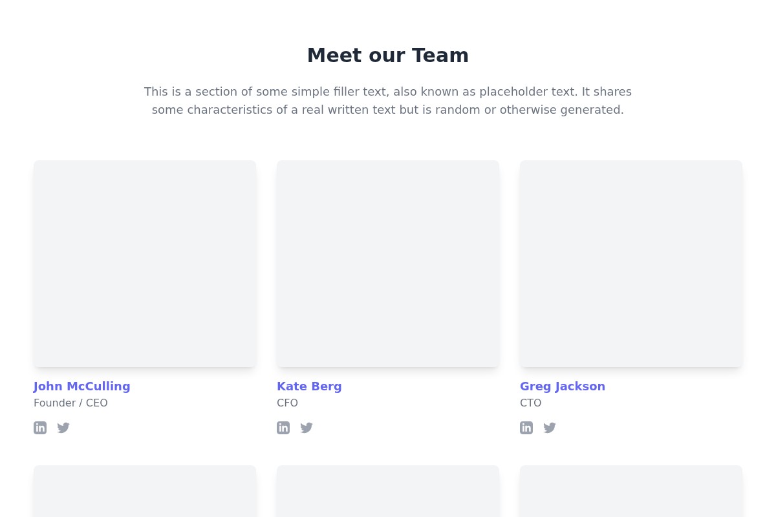This screenshot has height=517, width=776.
Task: Open Greg Jackson's LinkedIn icon
Action: coord(526,427)
